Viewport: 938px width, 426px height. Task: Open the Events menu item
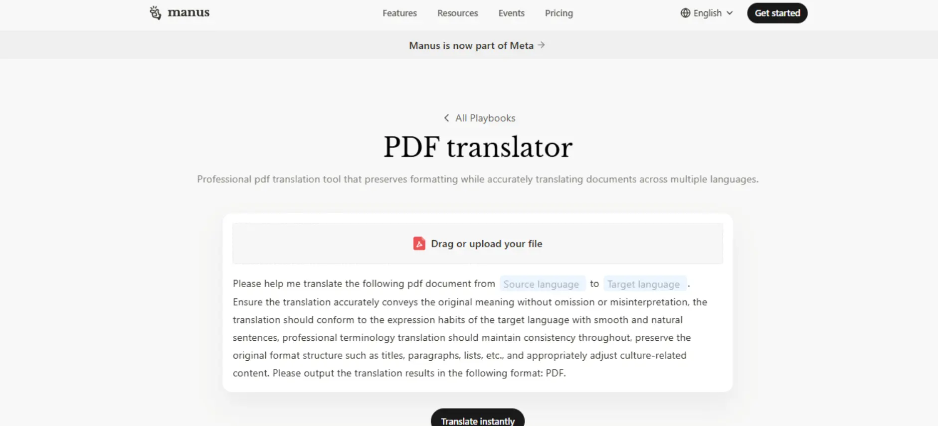pos(511,13)
